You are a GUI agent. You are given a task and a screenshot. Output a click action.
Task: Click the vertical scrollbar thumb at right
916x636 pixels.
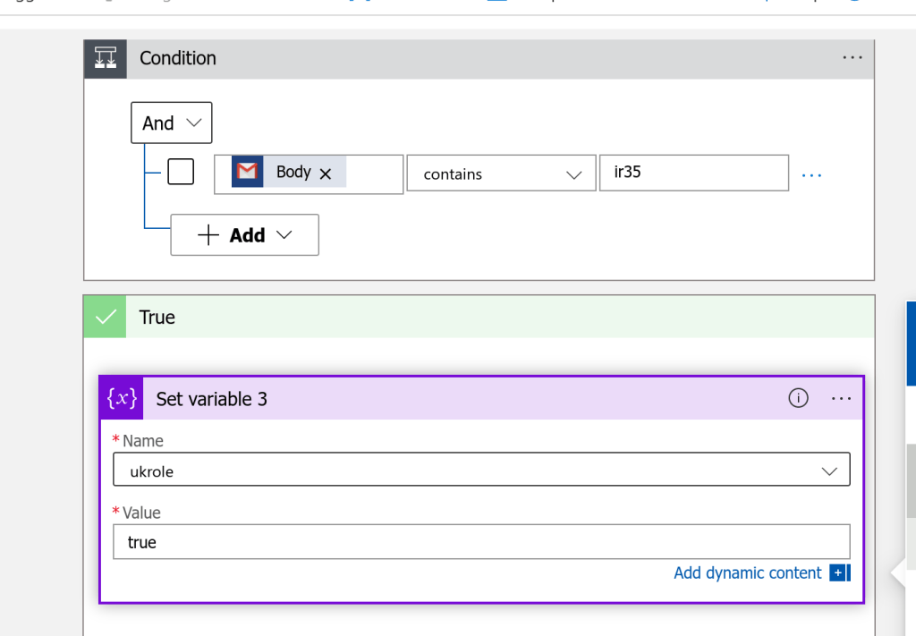[x=911, y=480]
